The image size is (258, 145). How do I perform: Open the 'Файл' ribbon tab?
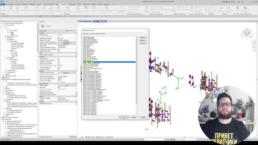tap(3, 4)
